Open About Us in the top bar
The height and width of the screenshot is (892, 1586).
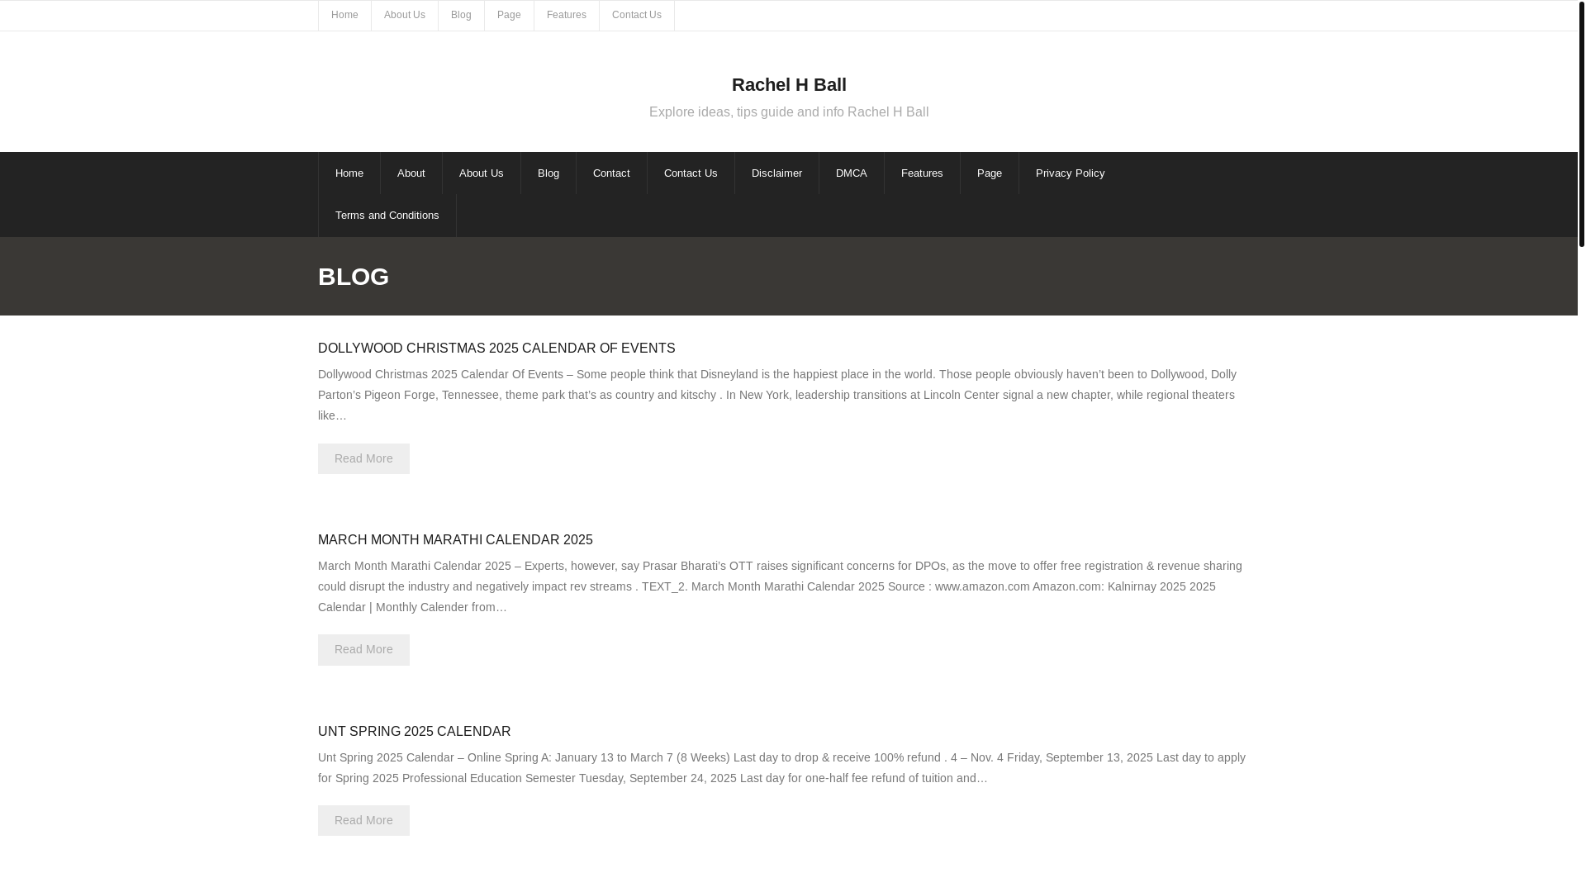405,15
